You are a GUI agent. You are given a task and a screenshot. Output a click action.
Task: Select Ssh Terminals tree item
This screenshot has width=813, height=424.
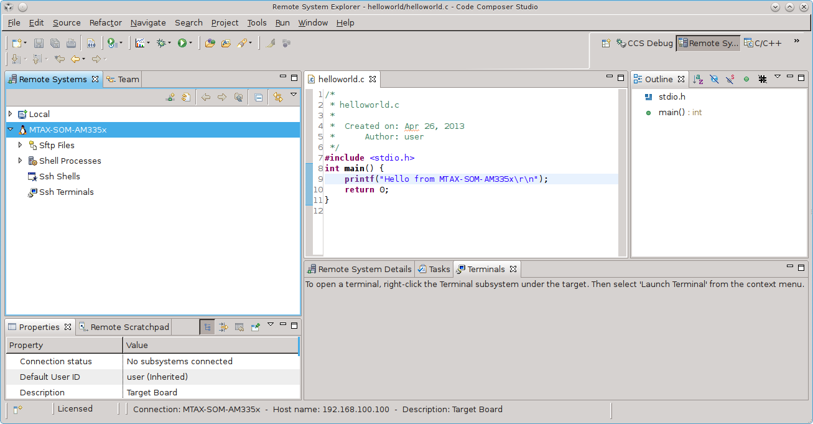61,192
